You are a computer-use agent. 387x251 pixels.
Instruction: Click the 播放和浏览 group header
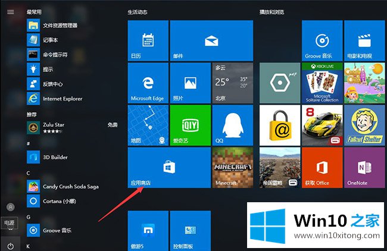tap(271, 12)
